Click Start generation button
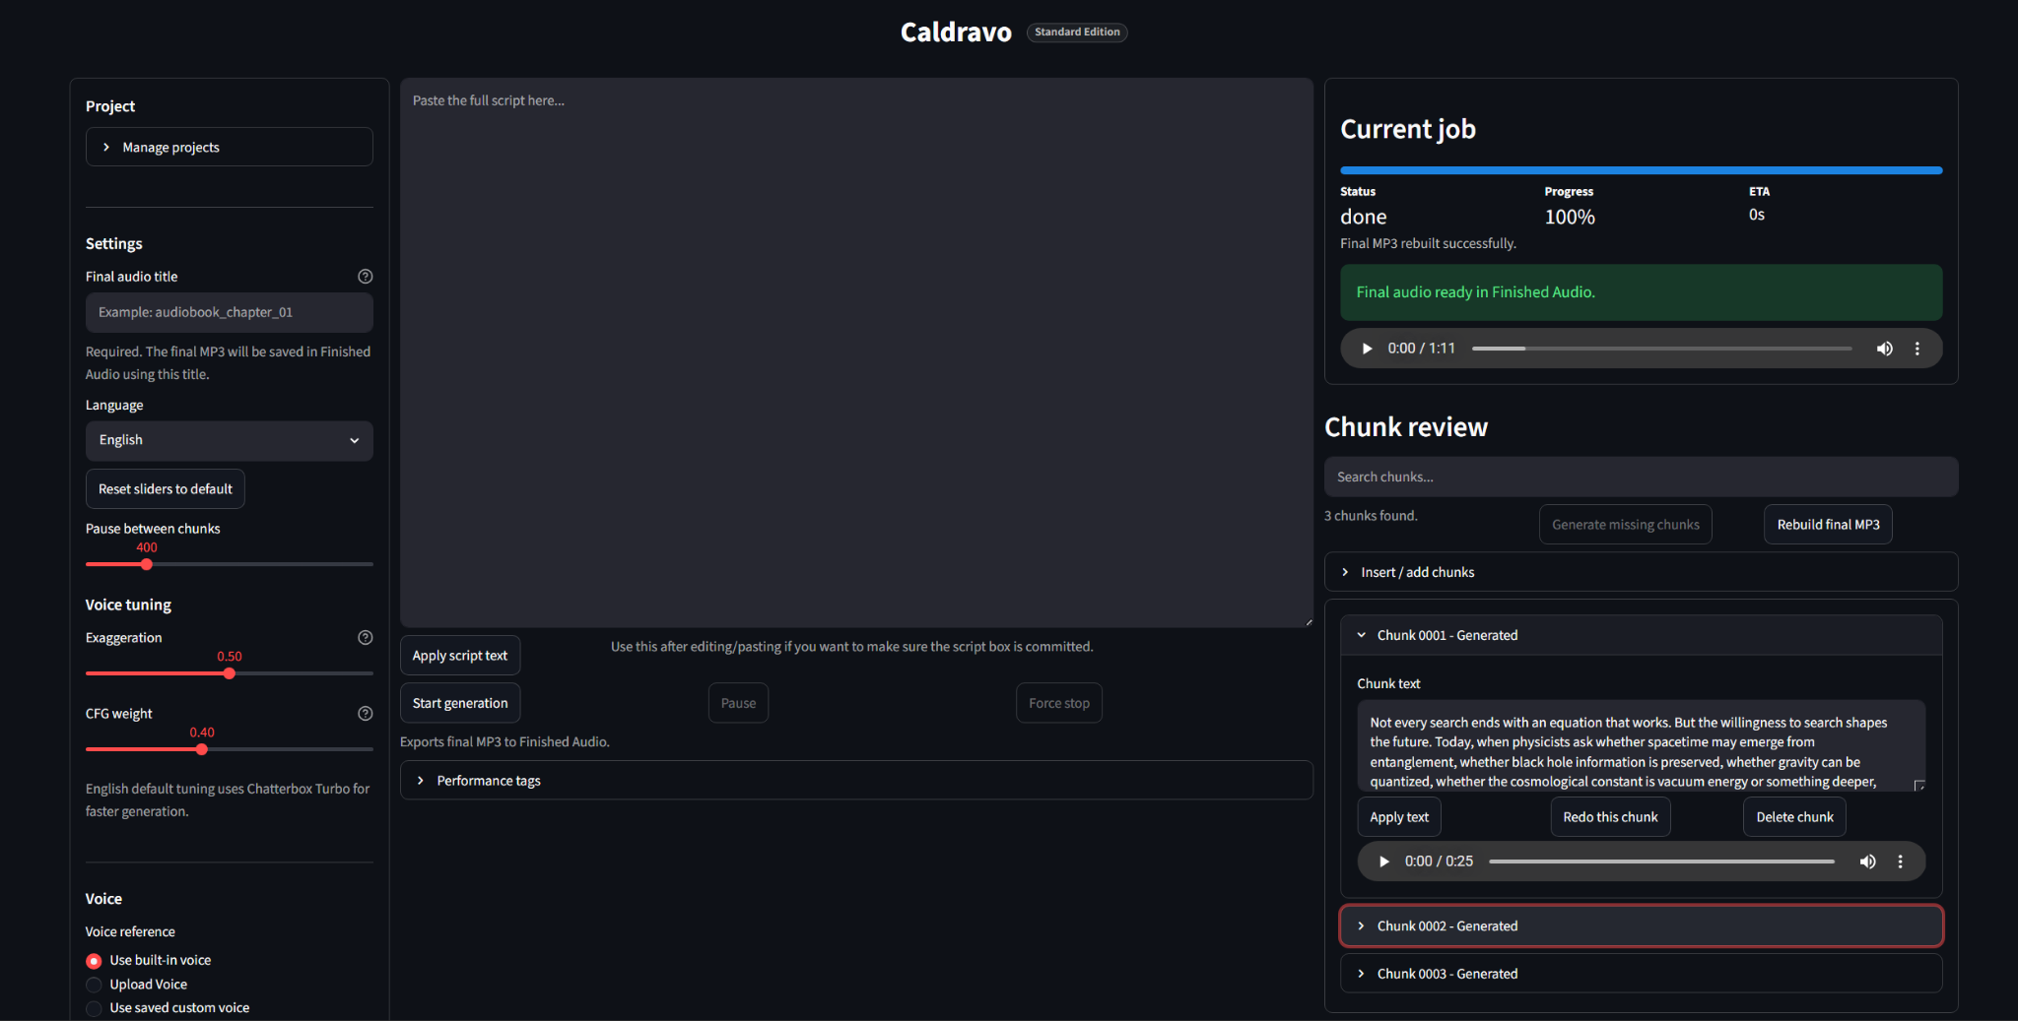The width and height of the screenshot is (2018, 1021). 460,703
